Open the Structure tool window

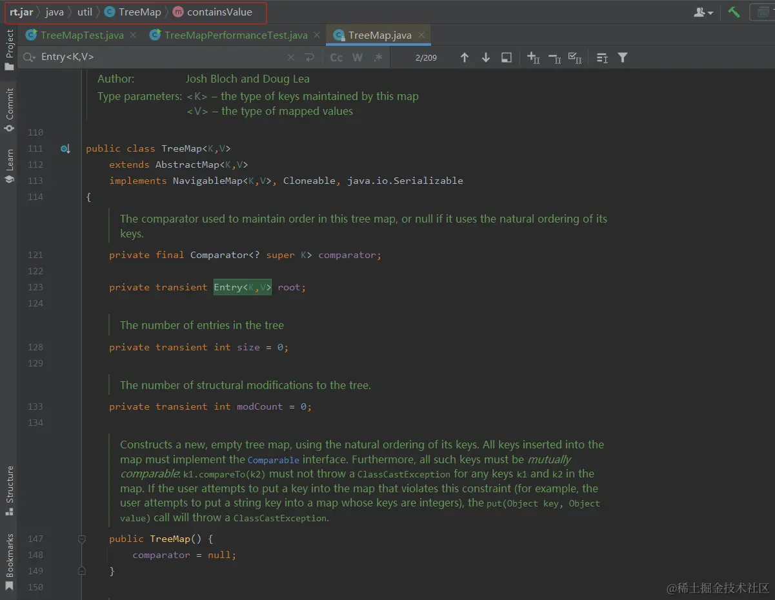tap(9, 491)
